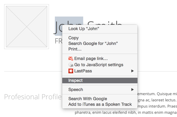Choose Add to iTunes as a Spoken Track

click(x=100, y=104)
